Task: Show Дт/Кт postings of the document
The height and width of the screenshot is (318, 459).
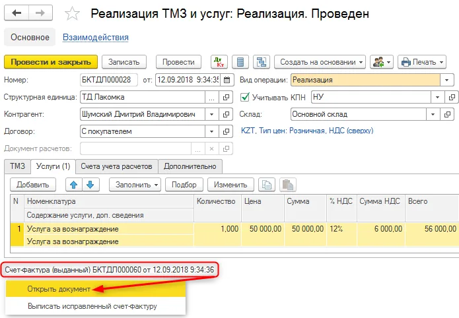Action: (x=219, y=62)
